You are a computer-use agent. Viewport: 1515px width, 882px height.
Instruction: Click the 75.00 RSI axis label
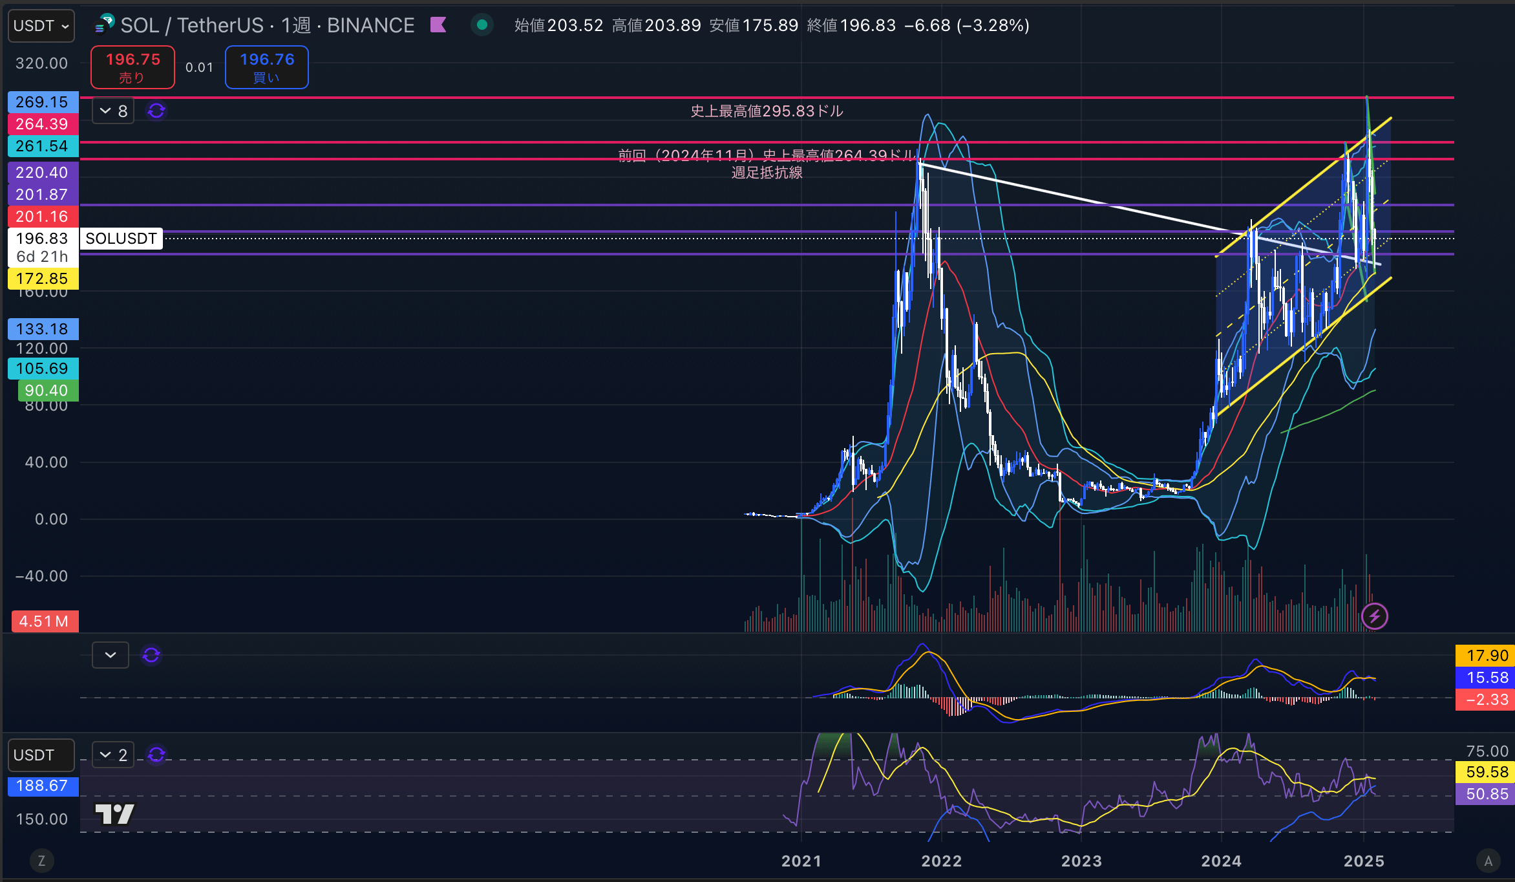point(1487,751)
